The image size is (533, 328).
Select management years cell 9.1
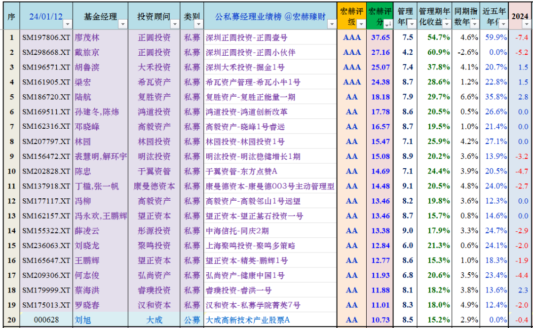(x=405, y=186)
